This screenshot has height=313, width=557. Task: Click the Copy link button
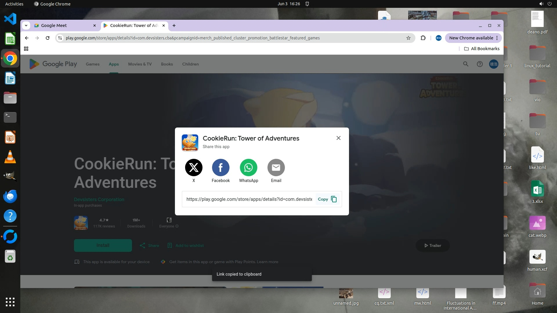pos(327,199)
